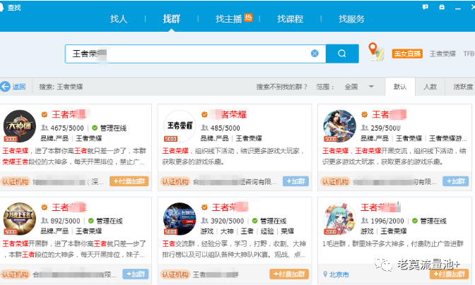Click the 大神 tag in 3920/5000 group
The height and width of the screenshot is (285, 475).
(x=227, y=231)
